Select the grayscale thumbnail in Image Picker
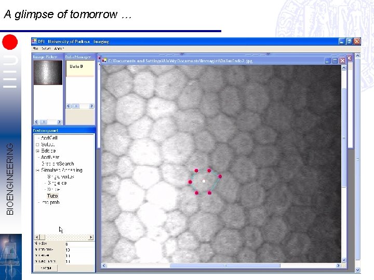This screenshot has height=280, width=374. (x=48, y=73)
